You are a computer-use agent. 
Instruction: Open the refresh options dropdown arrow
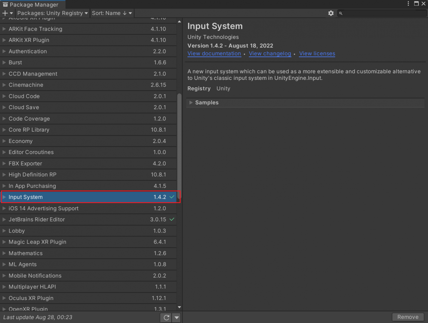(x=177, y=318)
